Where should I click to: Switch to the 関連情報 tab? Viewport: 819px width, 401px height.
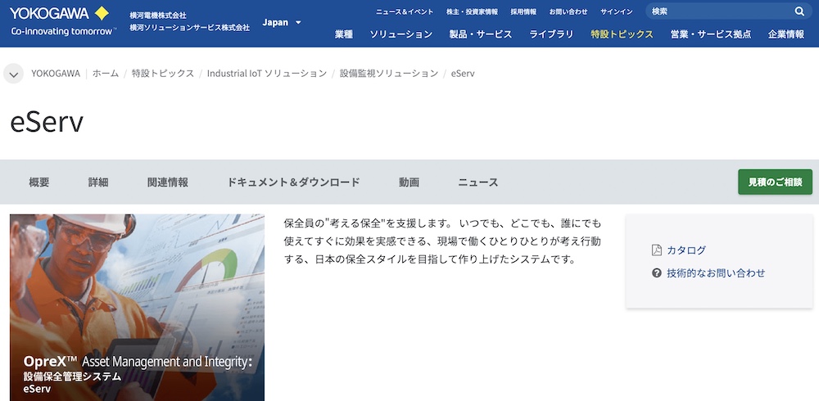tap(168, 182)
